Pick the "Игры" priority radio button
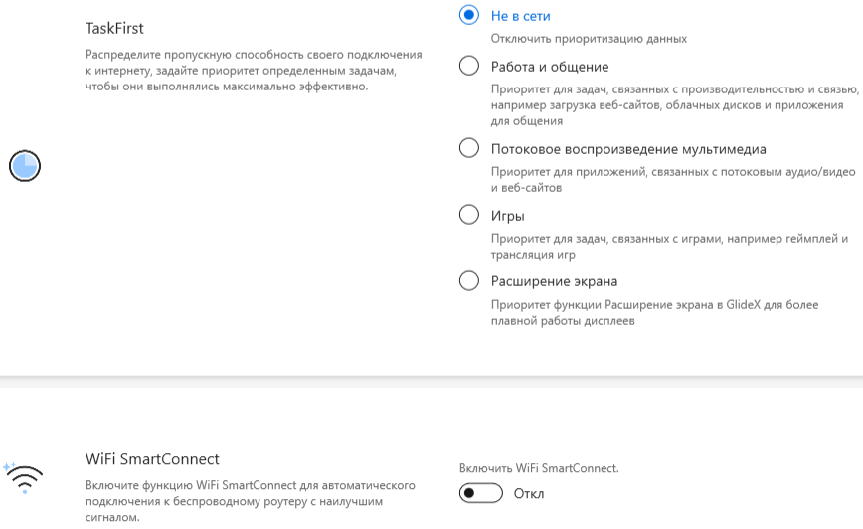This screenshot has width=863, height=529. [469, 216]
